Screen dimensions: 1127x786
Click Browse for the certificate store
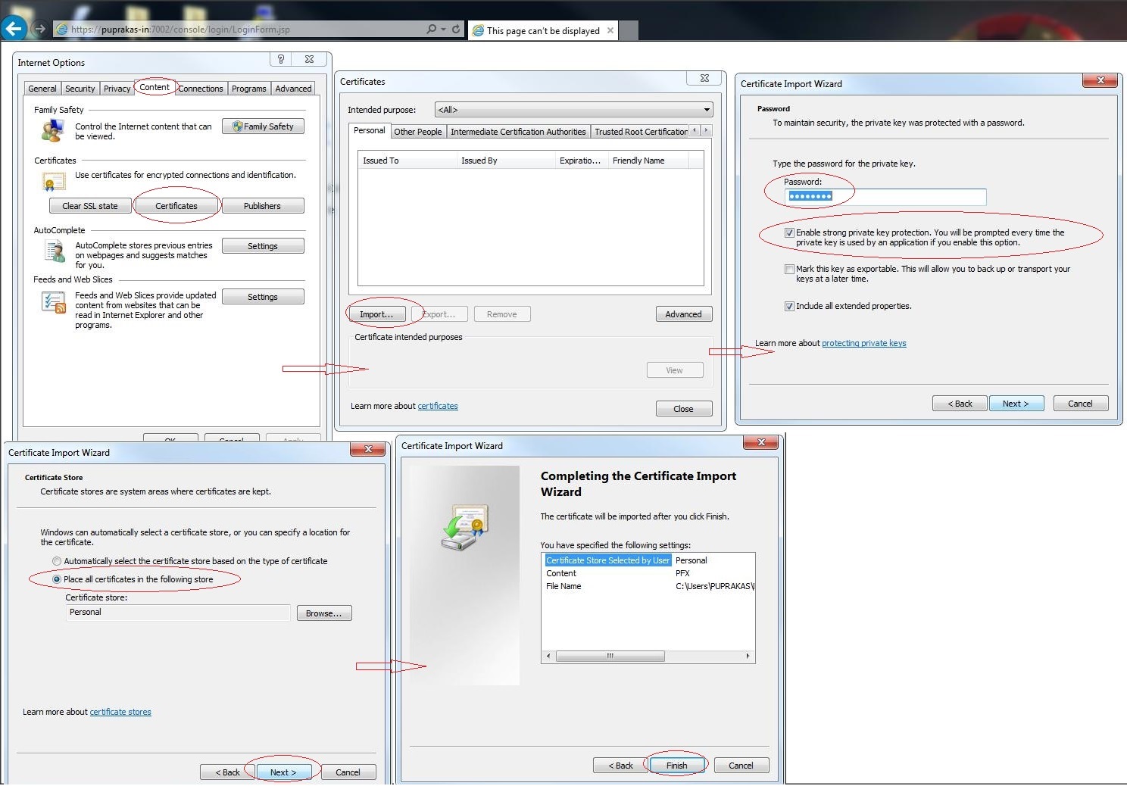(x=324, y=613)
